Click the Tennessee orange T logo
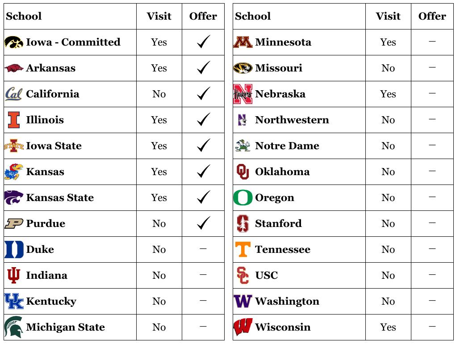This screenshot has width=456, height=344. (x=243, y=250)
